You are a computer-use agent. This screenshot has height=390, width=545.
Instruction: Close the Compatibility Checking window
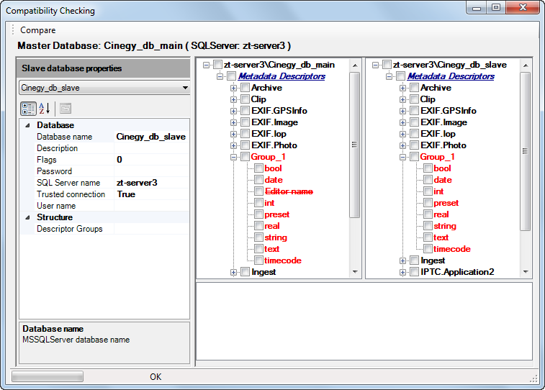(523, 8)
